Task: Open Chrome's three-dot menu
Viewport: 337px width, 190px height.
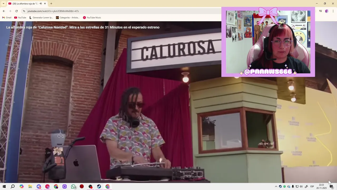Action: pos(333,11)
